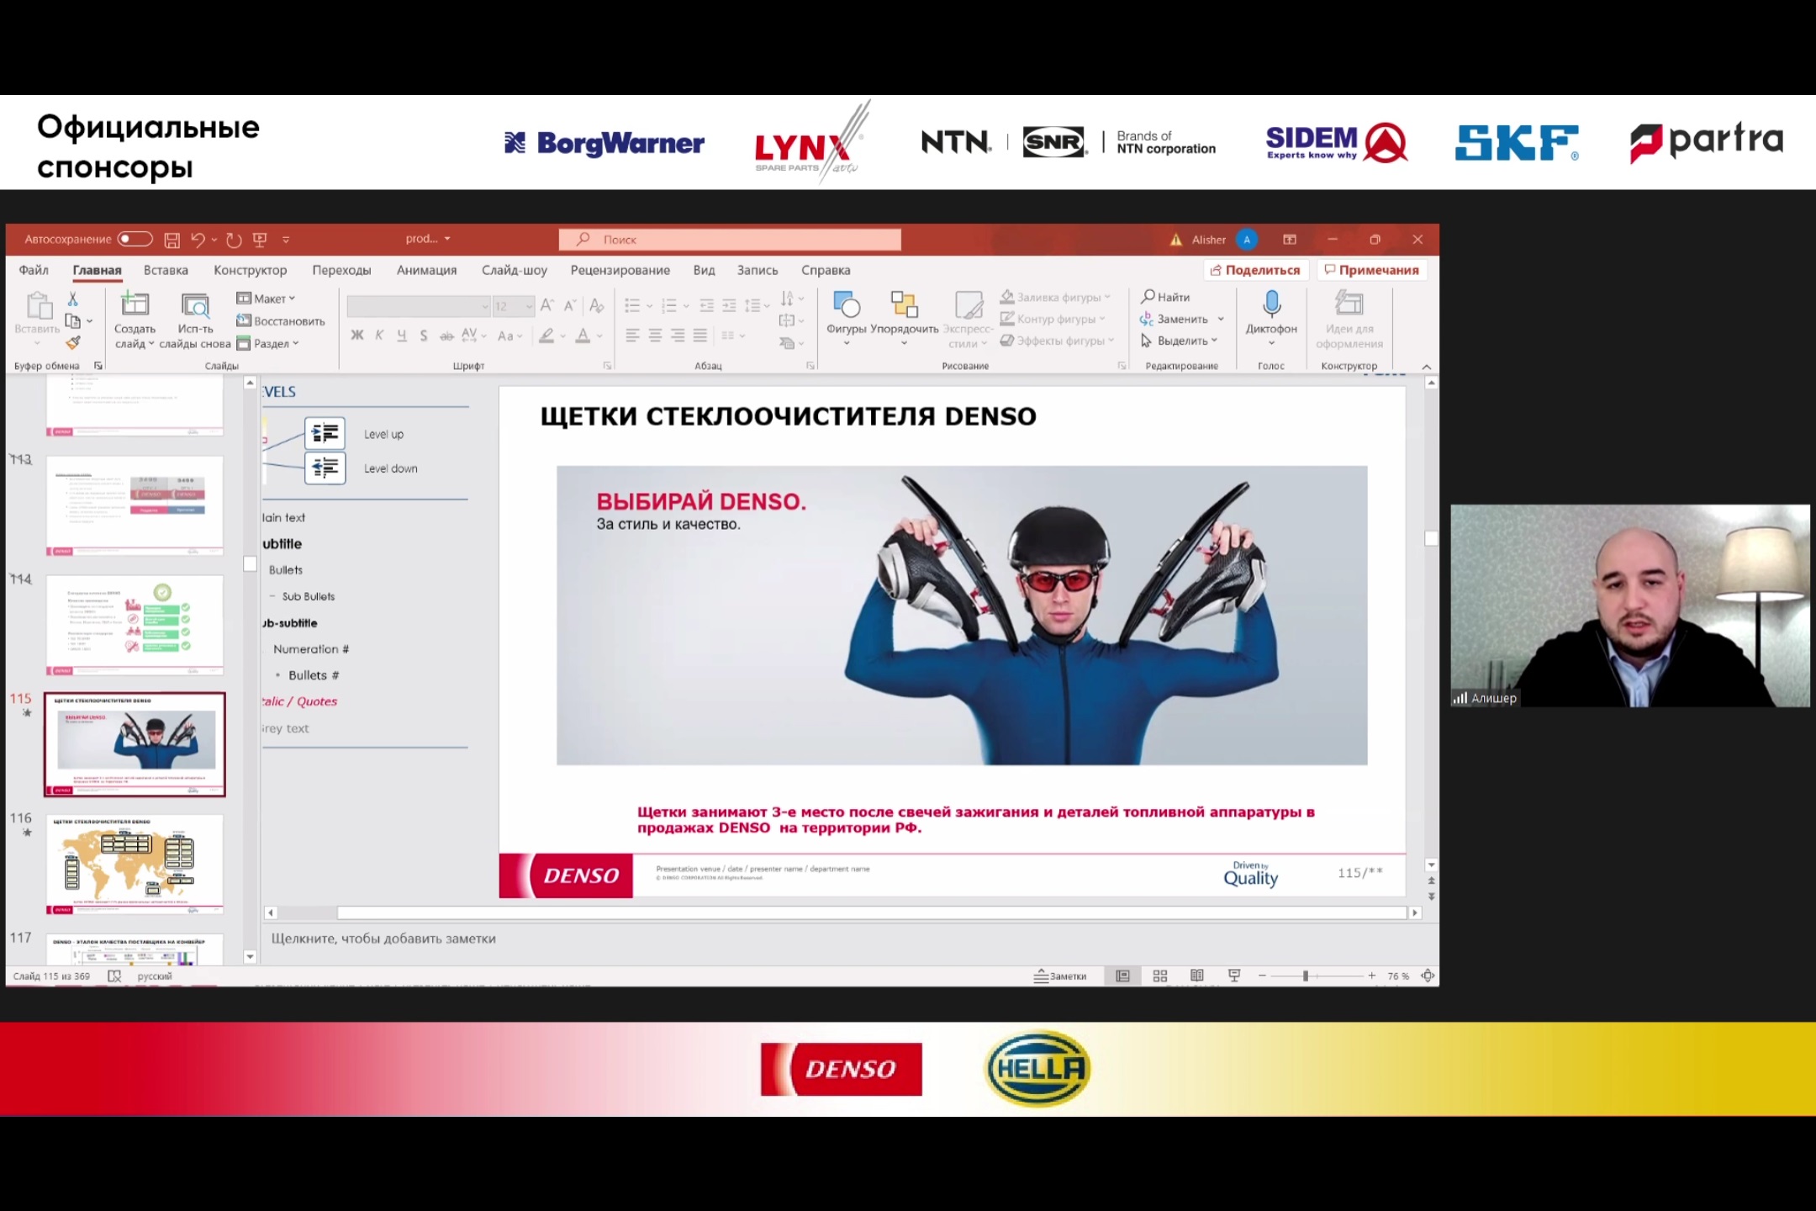Image resolution: width=1816 pixels, height=1211 pixels.
Task: Collapse the ribbon with the chevron
Action: [1427, 367]
